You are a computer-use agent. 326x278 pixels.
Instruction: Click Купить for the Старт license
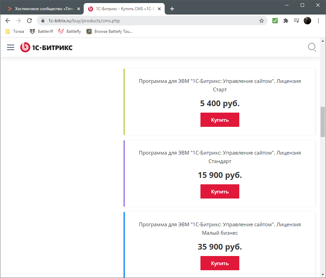(x=220, y=120)
